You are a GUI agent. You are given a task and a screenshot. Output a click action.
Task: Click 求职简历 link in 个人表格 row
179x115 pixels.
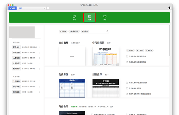tap(25, 81)
